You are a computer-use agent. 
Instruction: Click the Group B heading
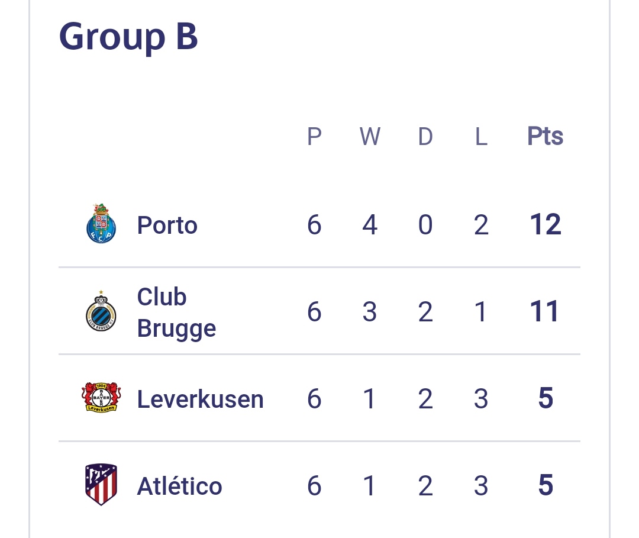click(x=128, y=37)
